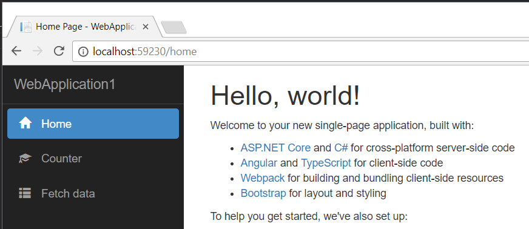Click the Hello, world! heading

(285, 95)
